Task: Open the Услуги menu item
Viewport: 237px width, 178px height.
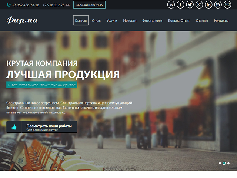Action: click(112, 21)
